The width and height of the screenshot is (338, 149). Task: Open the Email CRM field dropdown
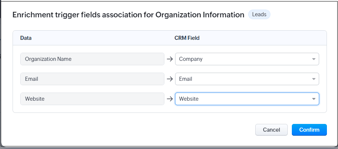pyautogui.click(x=247, y=79)
